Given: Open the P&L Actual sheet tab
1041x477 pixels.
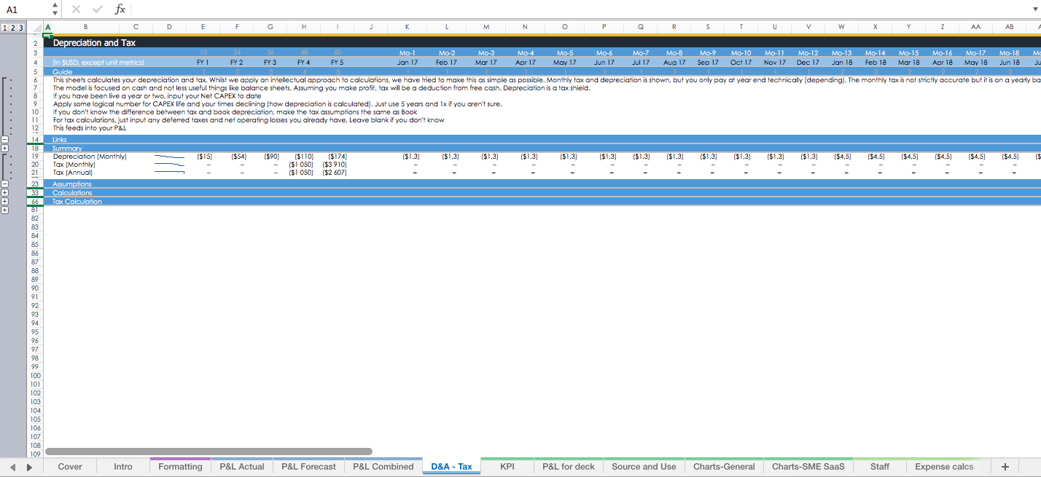Looking at the screenshot, I should pyautogui.click(x=242, y=467).
